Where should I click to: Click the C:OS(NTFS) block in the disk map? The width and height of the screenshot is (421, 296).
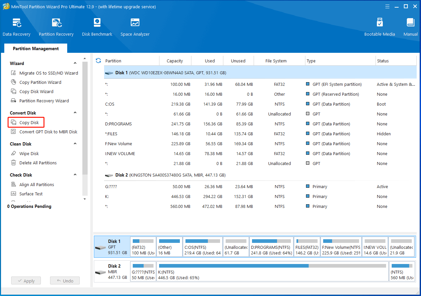(x=203, y=247)
